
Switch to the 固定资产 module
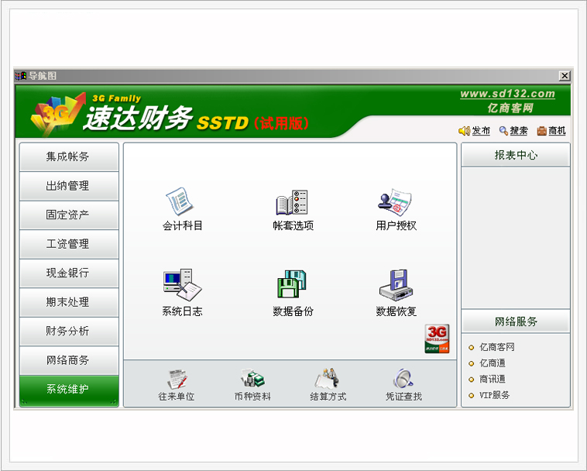69,215
